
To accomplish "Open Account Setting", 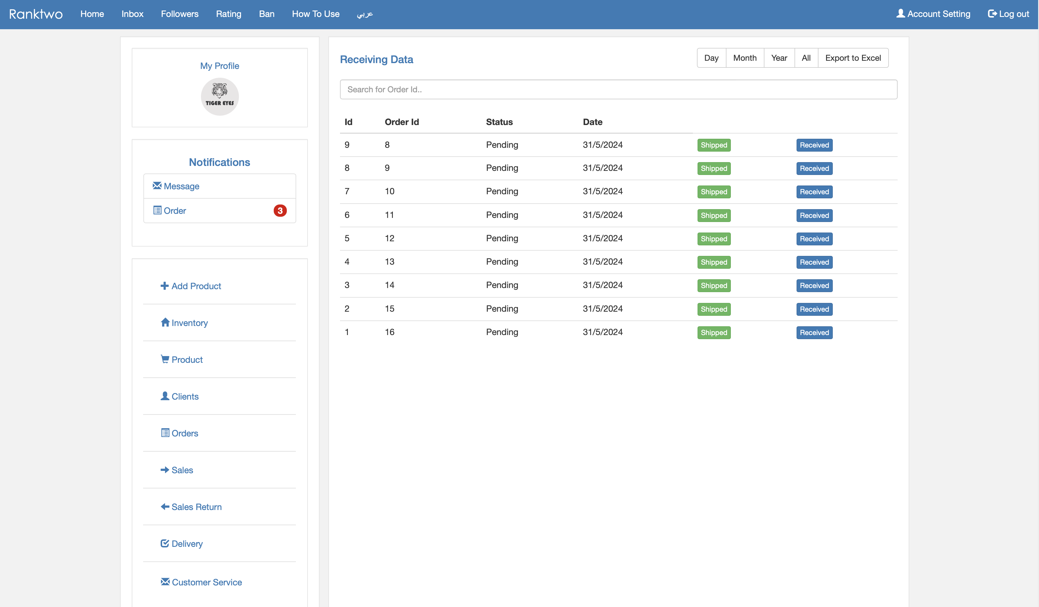I will (934, 14).
